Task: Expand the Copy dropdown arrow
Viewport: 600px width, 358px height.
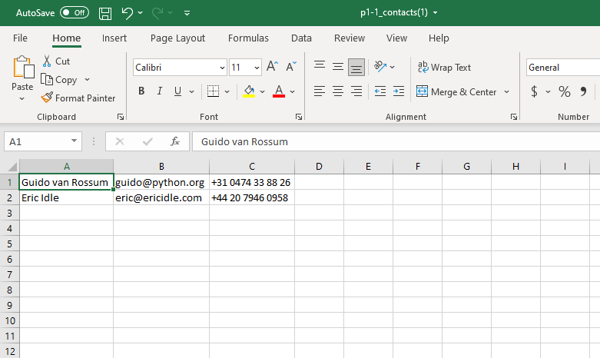Action: tap(87, 80)
